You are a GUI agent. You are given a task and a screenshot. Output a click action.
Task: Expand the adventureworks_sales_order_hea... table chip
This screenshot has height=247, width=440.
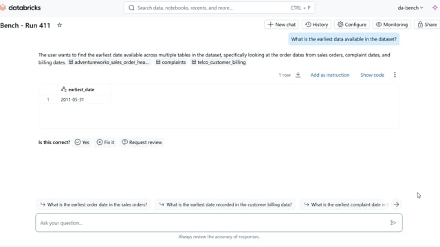click(x=109, y=62)
